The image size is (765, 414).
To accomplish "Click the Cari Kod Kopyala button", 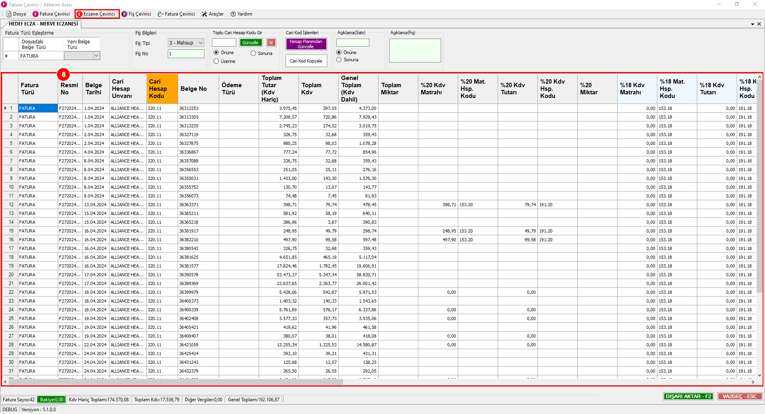I will click(x=306, y=61).
